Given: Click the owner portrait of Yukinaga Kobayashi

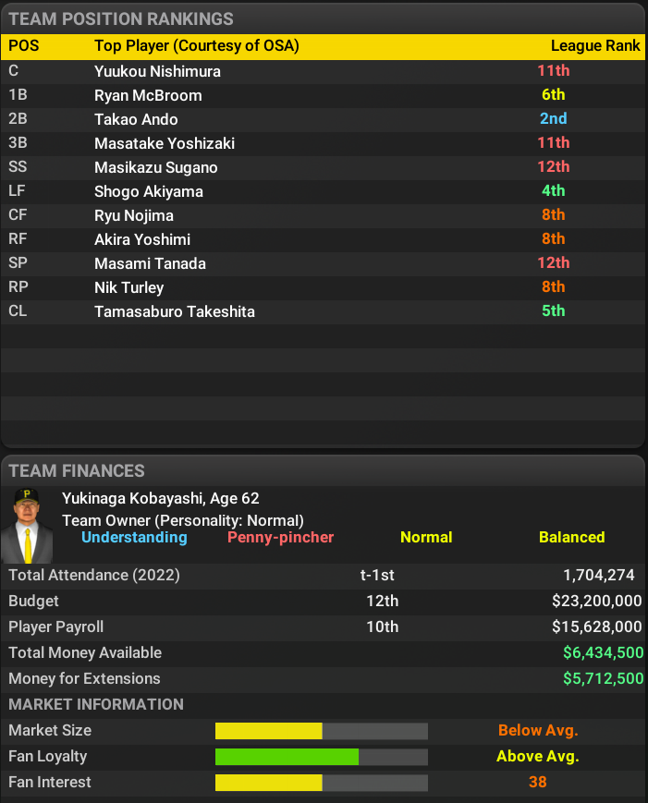Looking at the screenshot, I should click(x=27, y=525).
